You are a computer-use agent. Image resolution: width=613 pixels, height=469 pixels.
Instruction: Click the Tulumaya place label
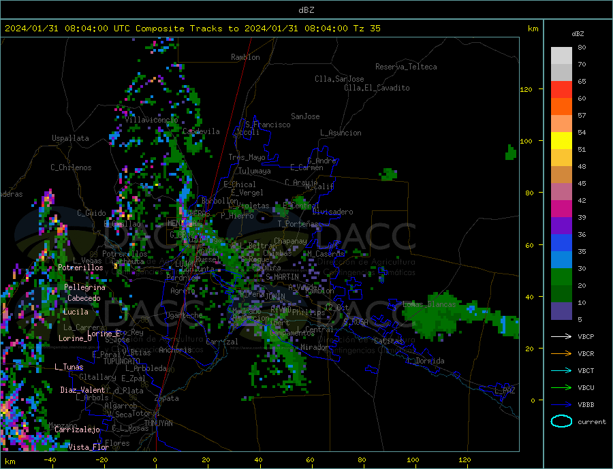tap(255, 171)
